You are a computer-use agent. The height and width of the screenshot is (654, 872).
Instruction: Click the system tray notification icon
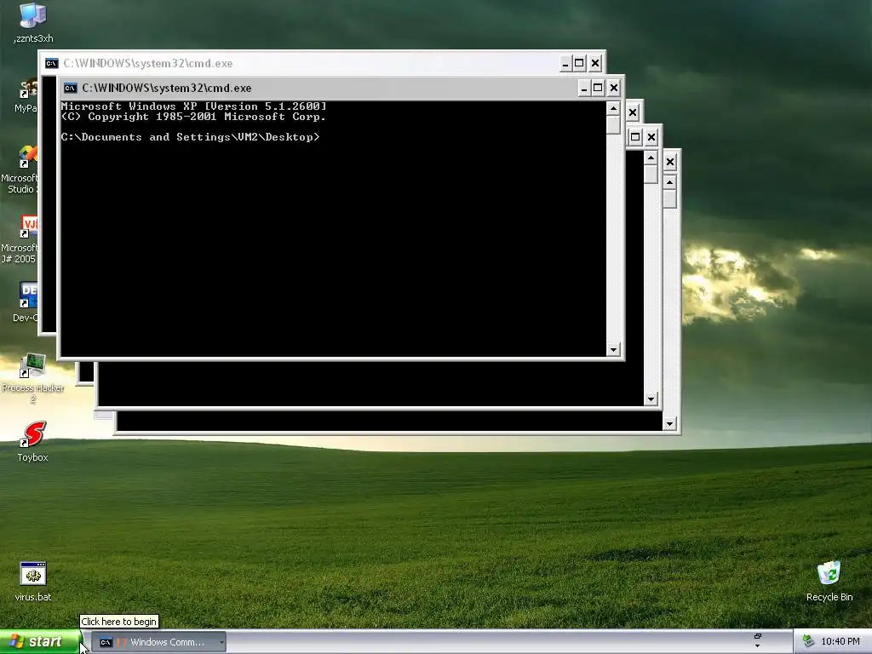809,642
